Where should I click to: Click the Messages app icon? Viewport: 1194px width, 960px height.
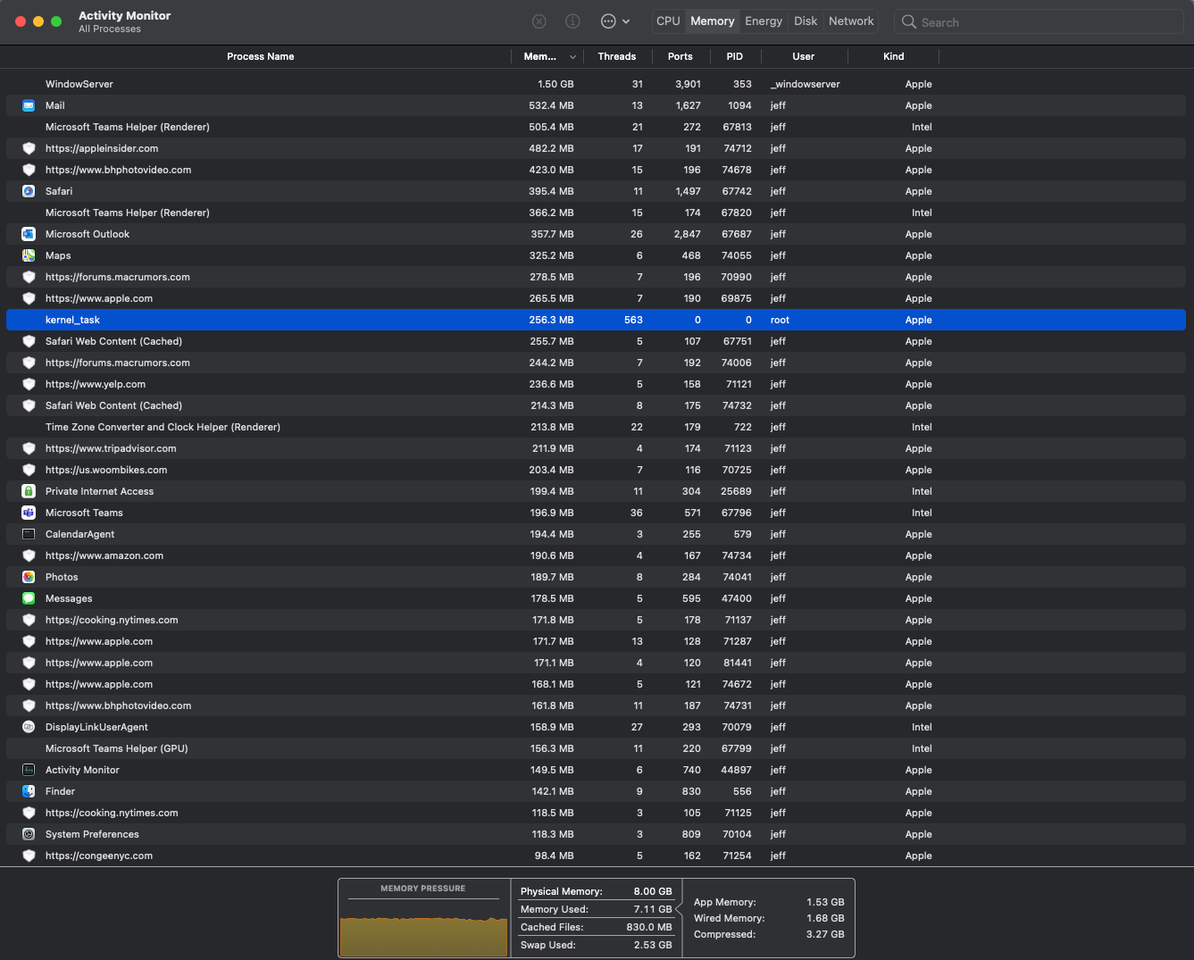pyautogui.click(x=29, y=598)
